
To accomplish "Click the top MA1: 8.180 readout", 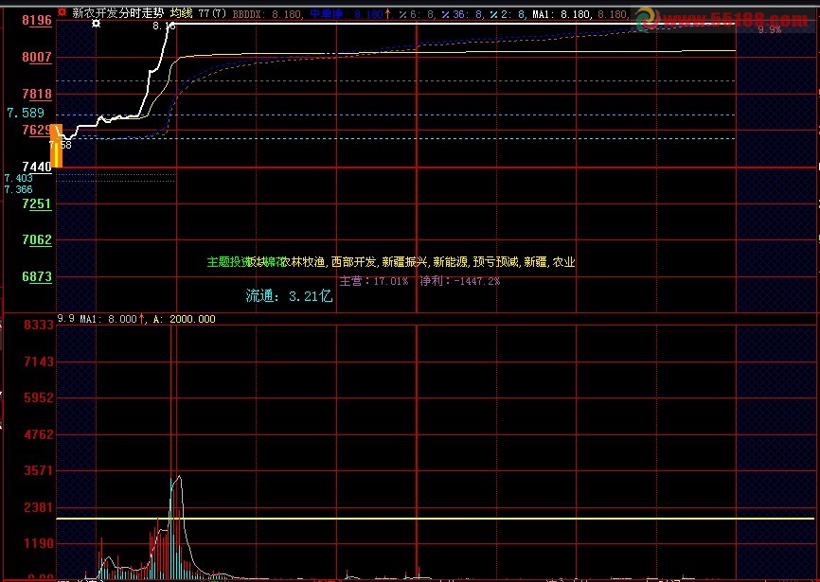I will point(562,14).
